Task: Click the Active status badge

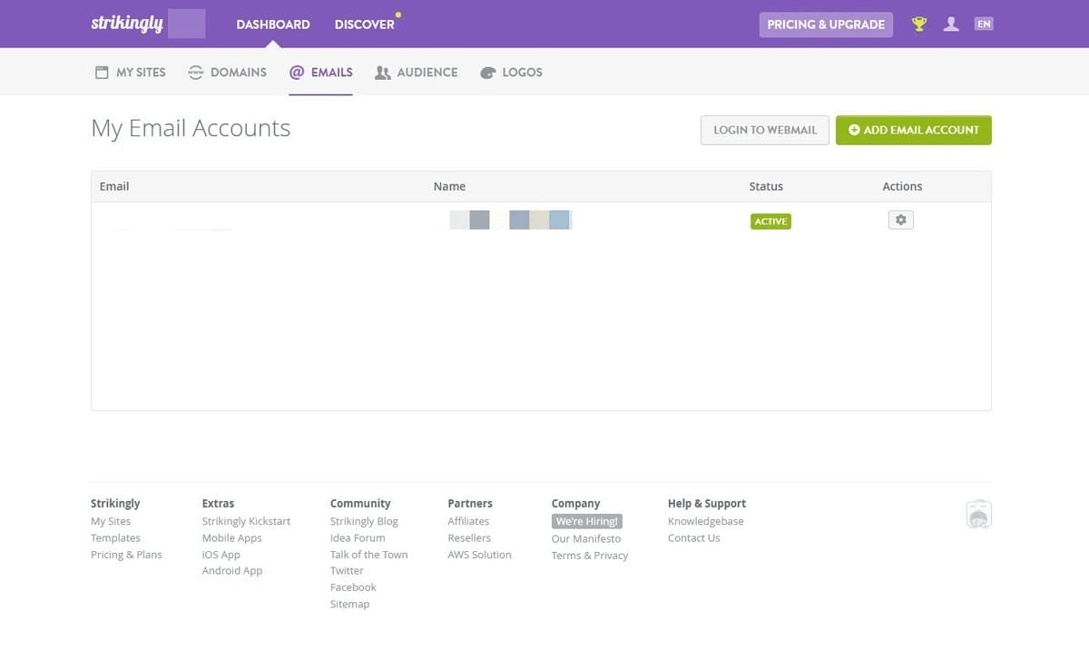Action: [x=770, y=222]
